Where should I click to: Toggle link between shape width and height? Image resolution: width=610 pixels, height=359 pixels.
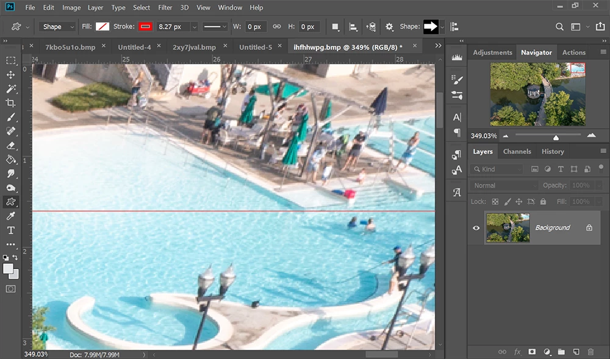point(276,26)
